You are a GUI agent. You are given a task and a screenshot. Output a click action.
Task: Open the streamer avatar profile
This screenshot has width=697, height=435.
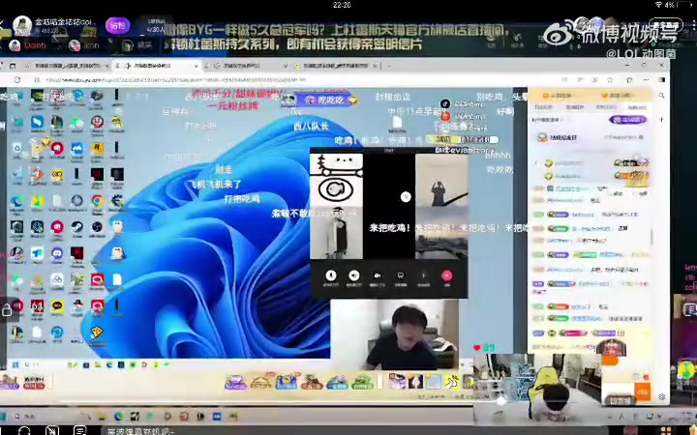pyautogui.click(x=20, y=25)
